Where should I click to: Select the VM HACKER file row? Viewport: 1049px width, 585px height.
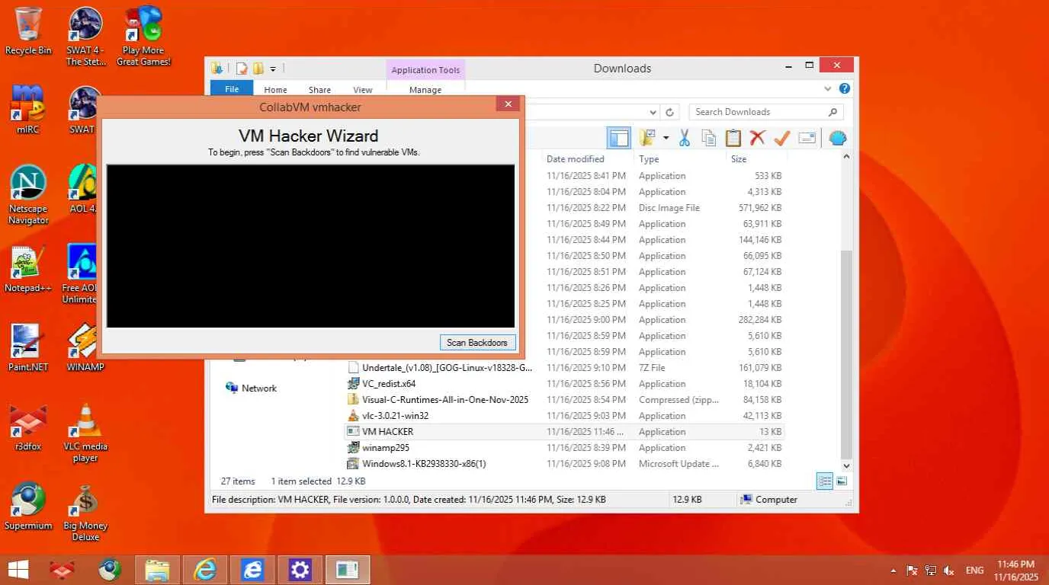565,432
